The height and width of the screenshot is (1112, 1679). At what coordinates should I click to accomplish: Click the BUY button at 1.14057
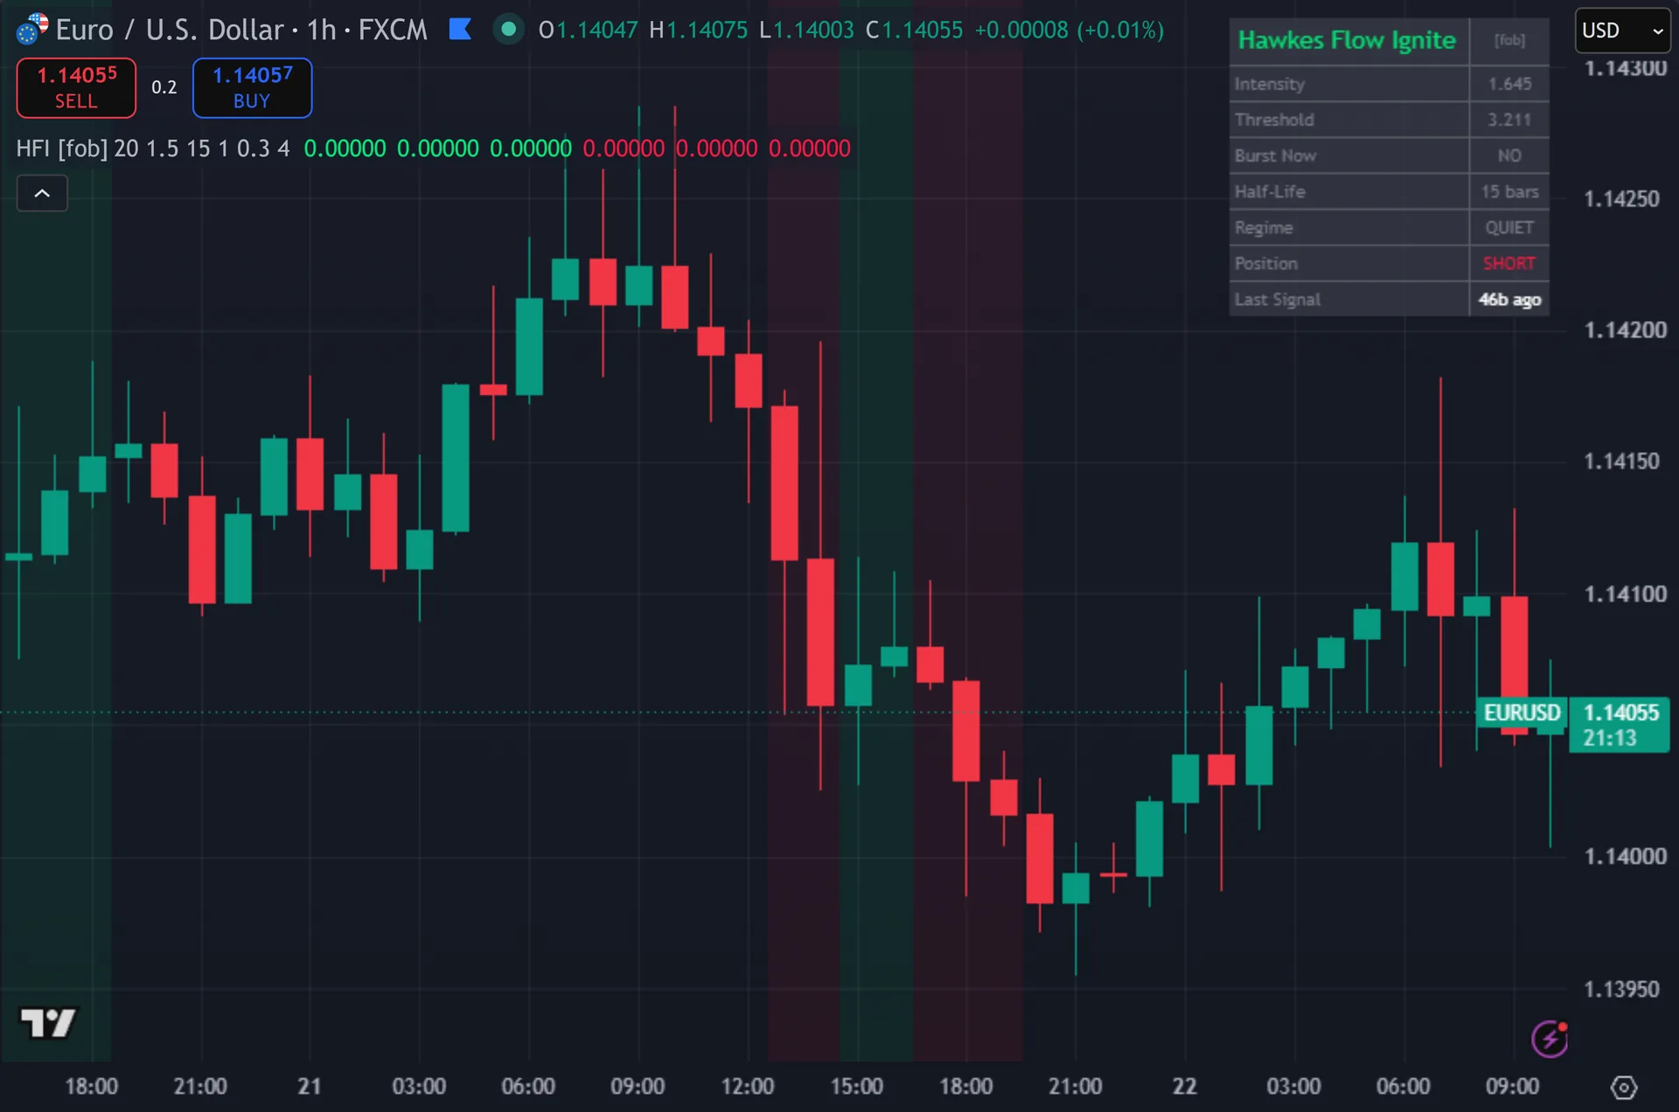click(252, 87)
